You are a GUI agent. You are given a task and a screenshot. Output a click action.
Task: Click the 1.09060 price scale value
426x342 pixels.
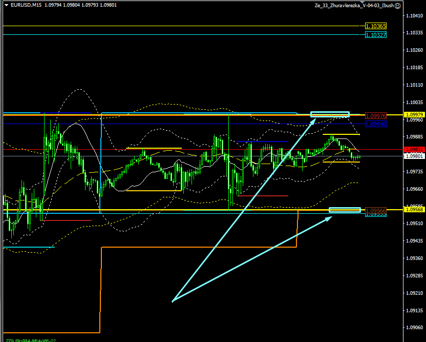[x=415, y=328]
